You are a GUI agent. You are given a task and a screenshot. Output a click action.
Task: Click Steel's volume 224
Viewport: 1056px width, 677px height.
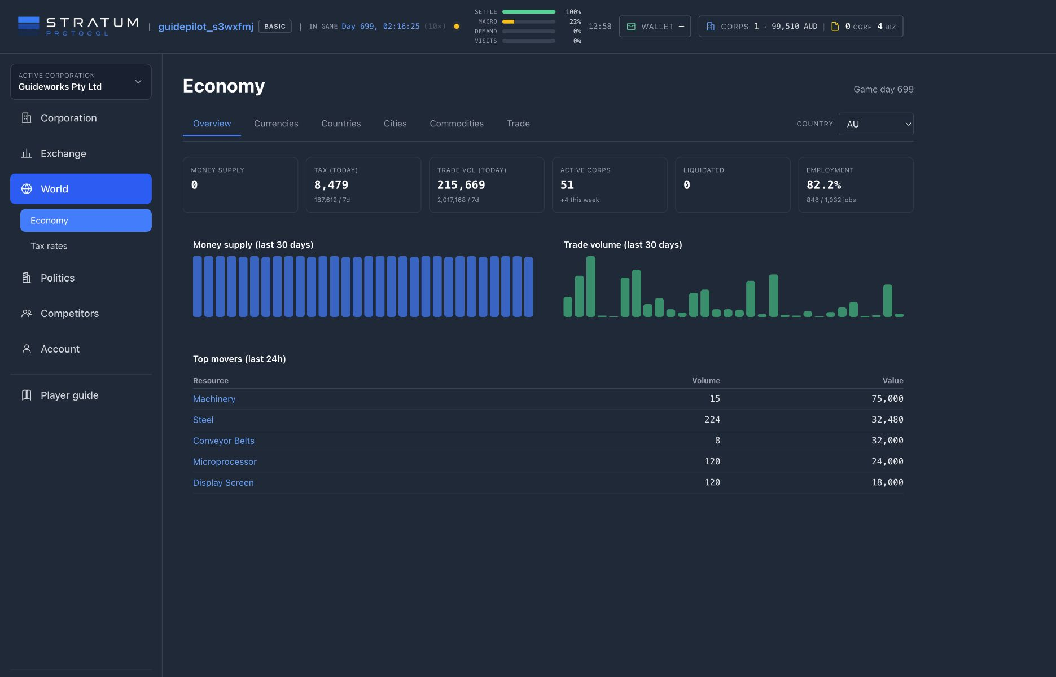point(712,420)
